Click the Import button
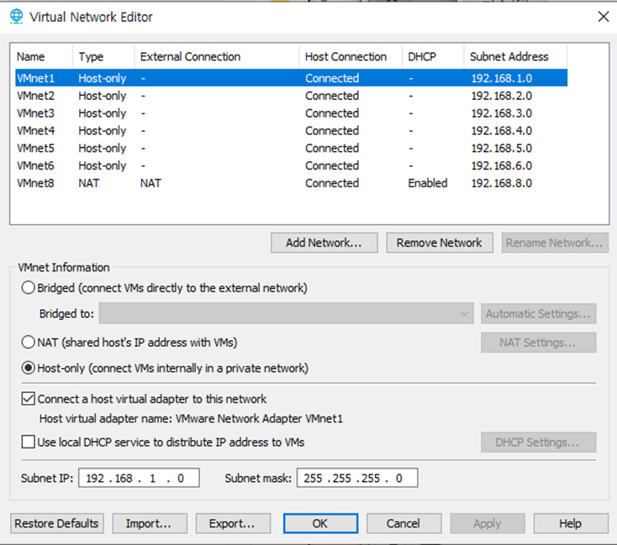This screenshot has height=545, width=617. [150, 523]
